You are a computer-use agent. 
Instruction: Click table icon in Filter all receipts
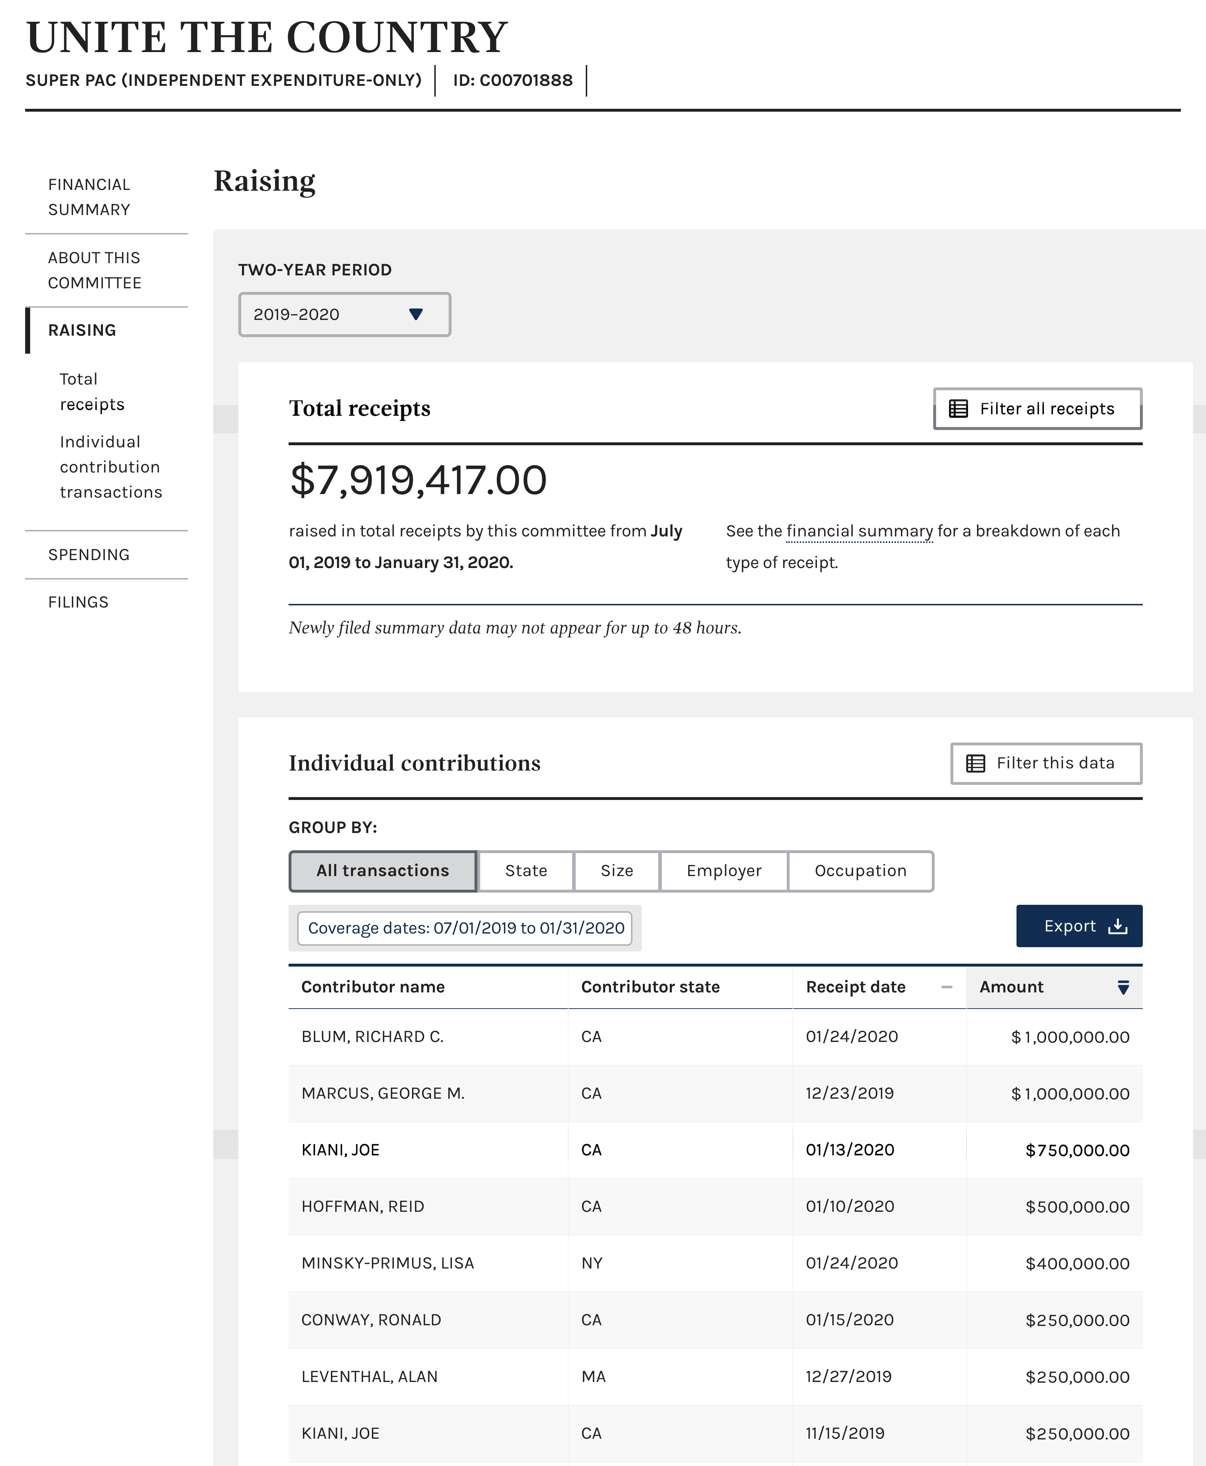(x=958, y=409)
